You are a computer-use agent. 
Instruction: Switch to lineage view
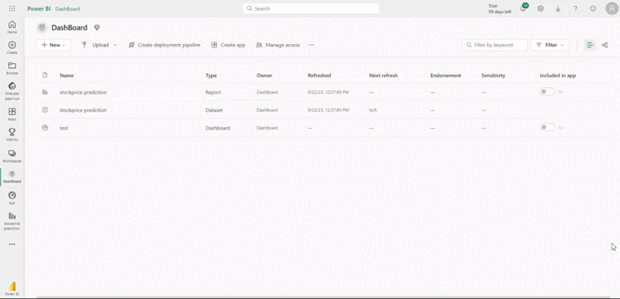pos(604,45)
